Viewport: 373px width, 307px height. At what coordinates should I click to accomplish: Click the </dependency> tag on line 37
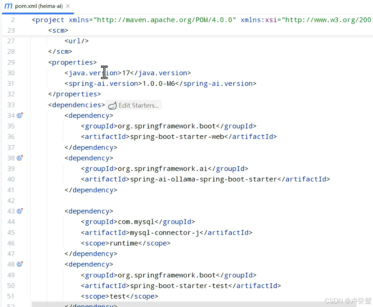tap(91, 147)
